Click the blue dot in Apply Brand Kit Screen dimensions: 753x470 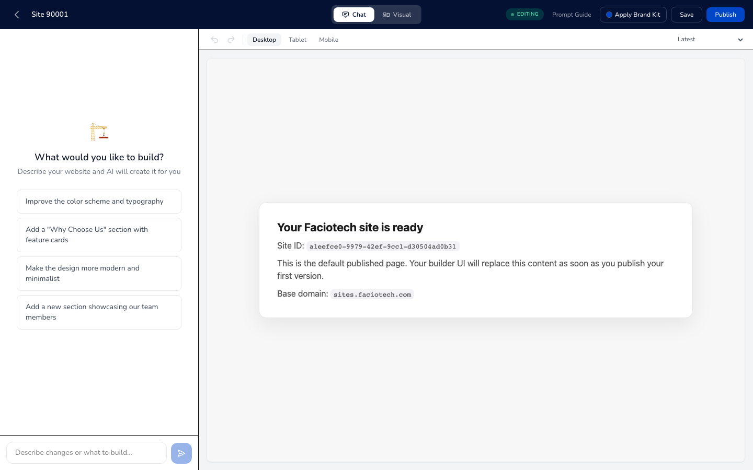[609, 15]
